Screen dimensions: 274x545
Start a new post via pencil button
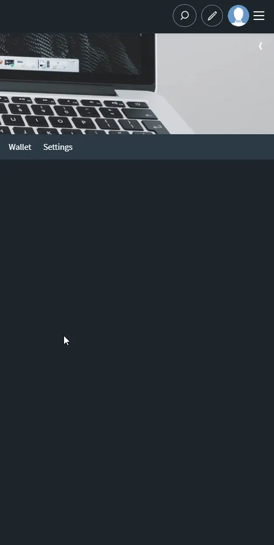pos(212,16)
